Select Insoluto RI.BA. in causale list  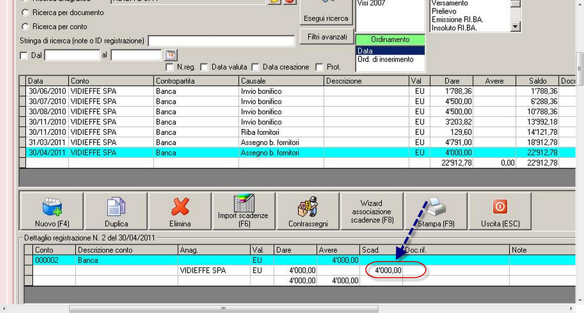pos(454,28)
